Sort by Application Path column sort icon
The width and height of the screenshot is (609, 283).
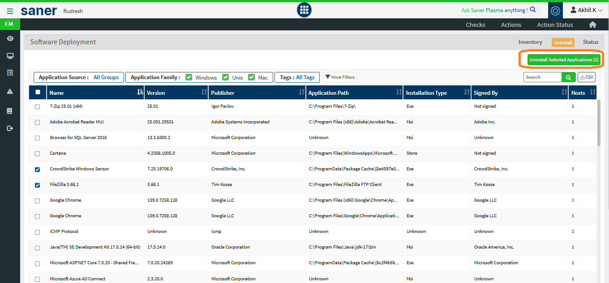pos(399,92)
